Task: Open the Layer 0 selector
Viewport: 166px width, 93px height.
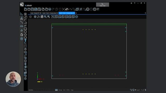Action: point(138,90)
